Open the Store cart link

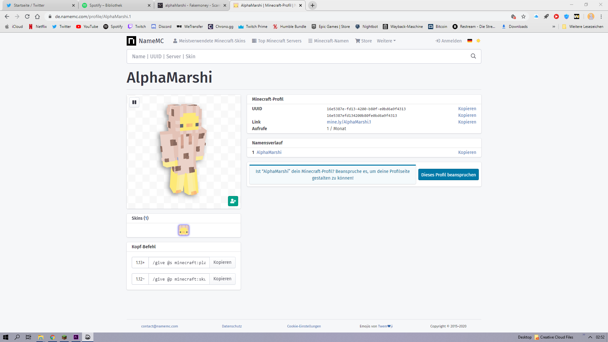364,41
